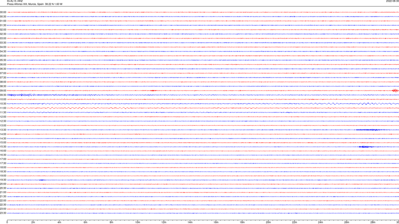Select the 16:30 row time

point(3,155)
